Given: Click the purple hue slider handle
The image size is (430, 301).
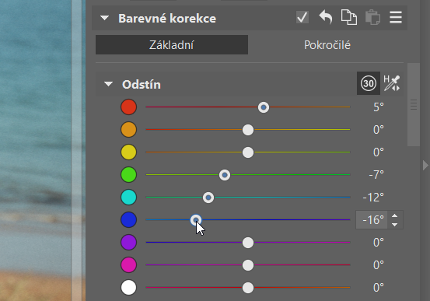Looking at the screenshot, I should pyautogui.click(x=248, y=243).
